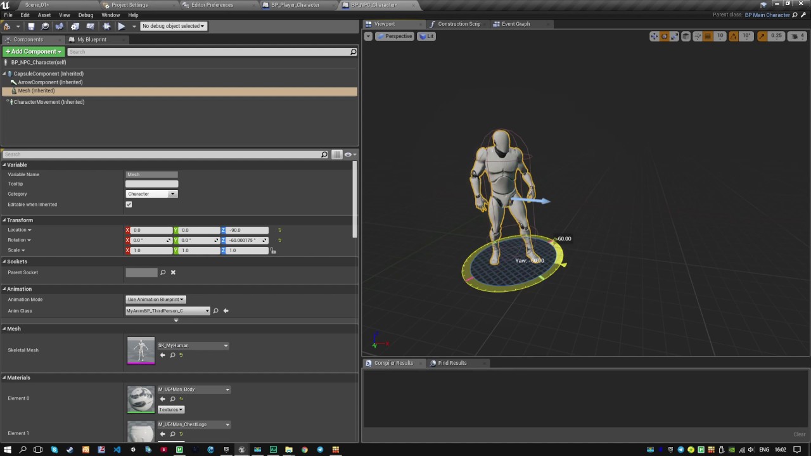This screenshot has width=811, height=456.
Task: Click the magnifier icon in the components search
Action: click(354, 52)
